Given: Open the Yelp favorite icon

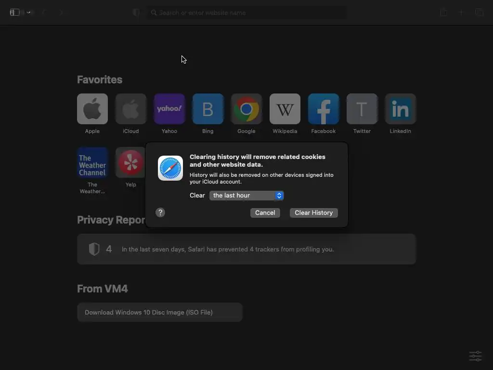Looking at the screenshot, I should [x=131, y=162].
